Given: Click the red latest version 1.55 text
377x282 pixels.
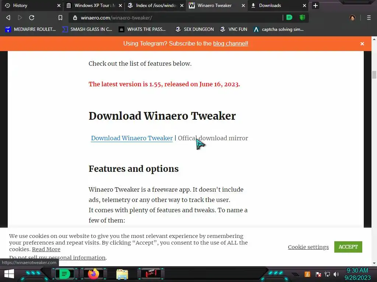Looking at the screenshot, I should 164,84.
